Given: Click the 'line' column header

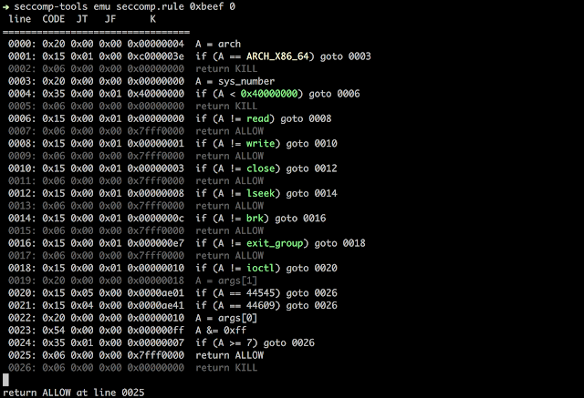Looking at the screenshot, I should (x=19, y=19).
